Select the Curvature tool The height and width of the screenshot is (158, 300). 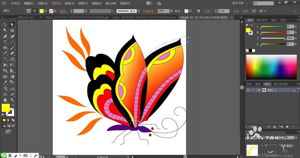(x=12, y=36)
